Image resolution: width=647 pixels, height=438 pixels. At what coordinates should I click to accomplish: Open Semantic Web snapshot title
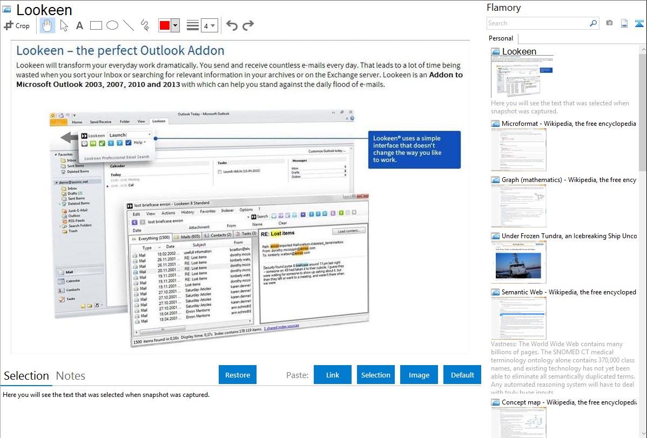tap(569, 292)
